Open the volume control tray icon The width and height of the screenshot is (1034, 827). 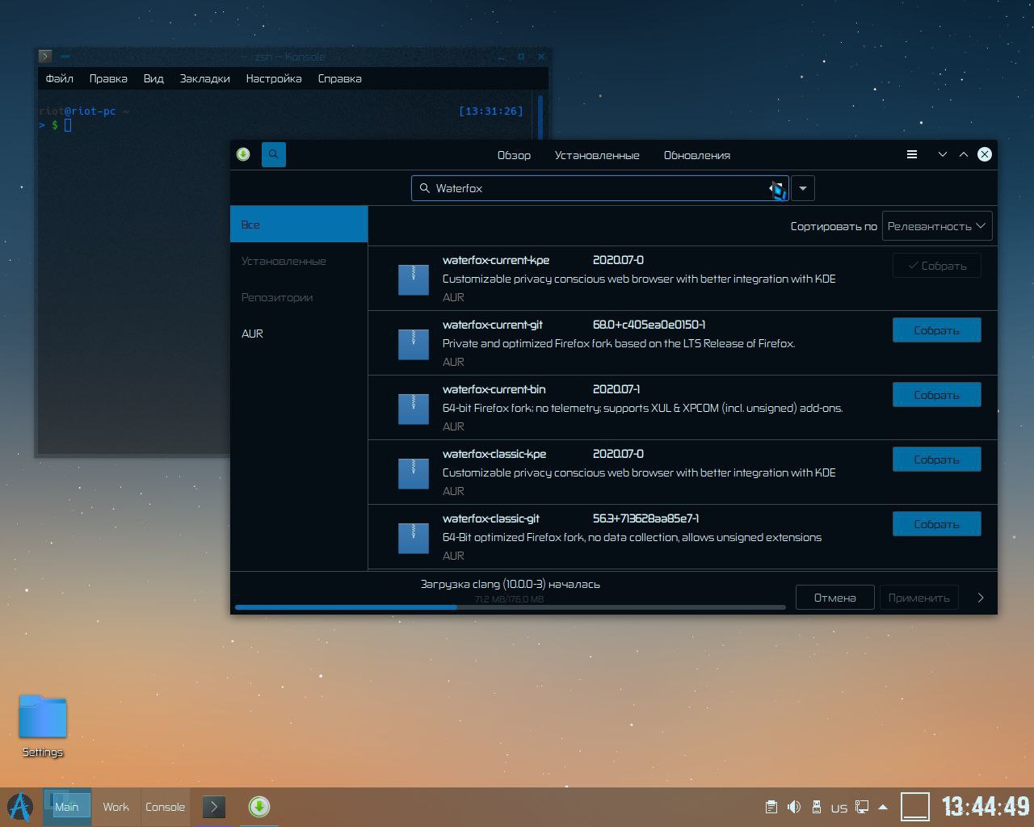click(794, 807)
